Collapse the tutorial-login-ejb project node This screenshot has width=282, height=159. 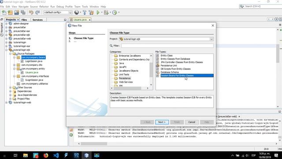[x=6, y=50]
